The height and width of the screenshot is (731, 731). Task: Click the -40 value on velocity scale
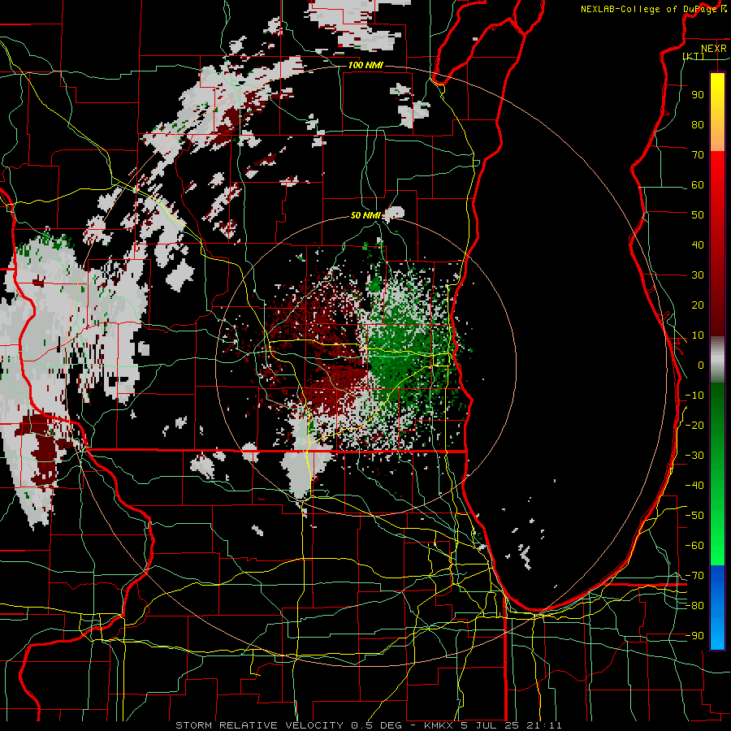[694, 486]
